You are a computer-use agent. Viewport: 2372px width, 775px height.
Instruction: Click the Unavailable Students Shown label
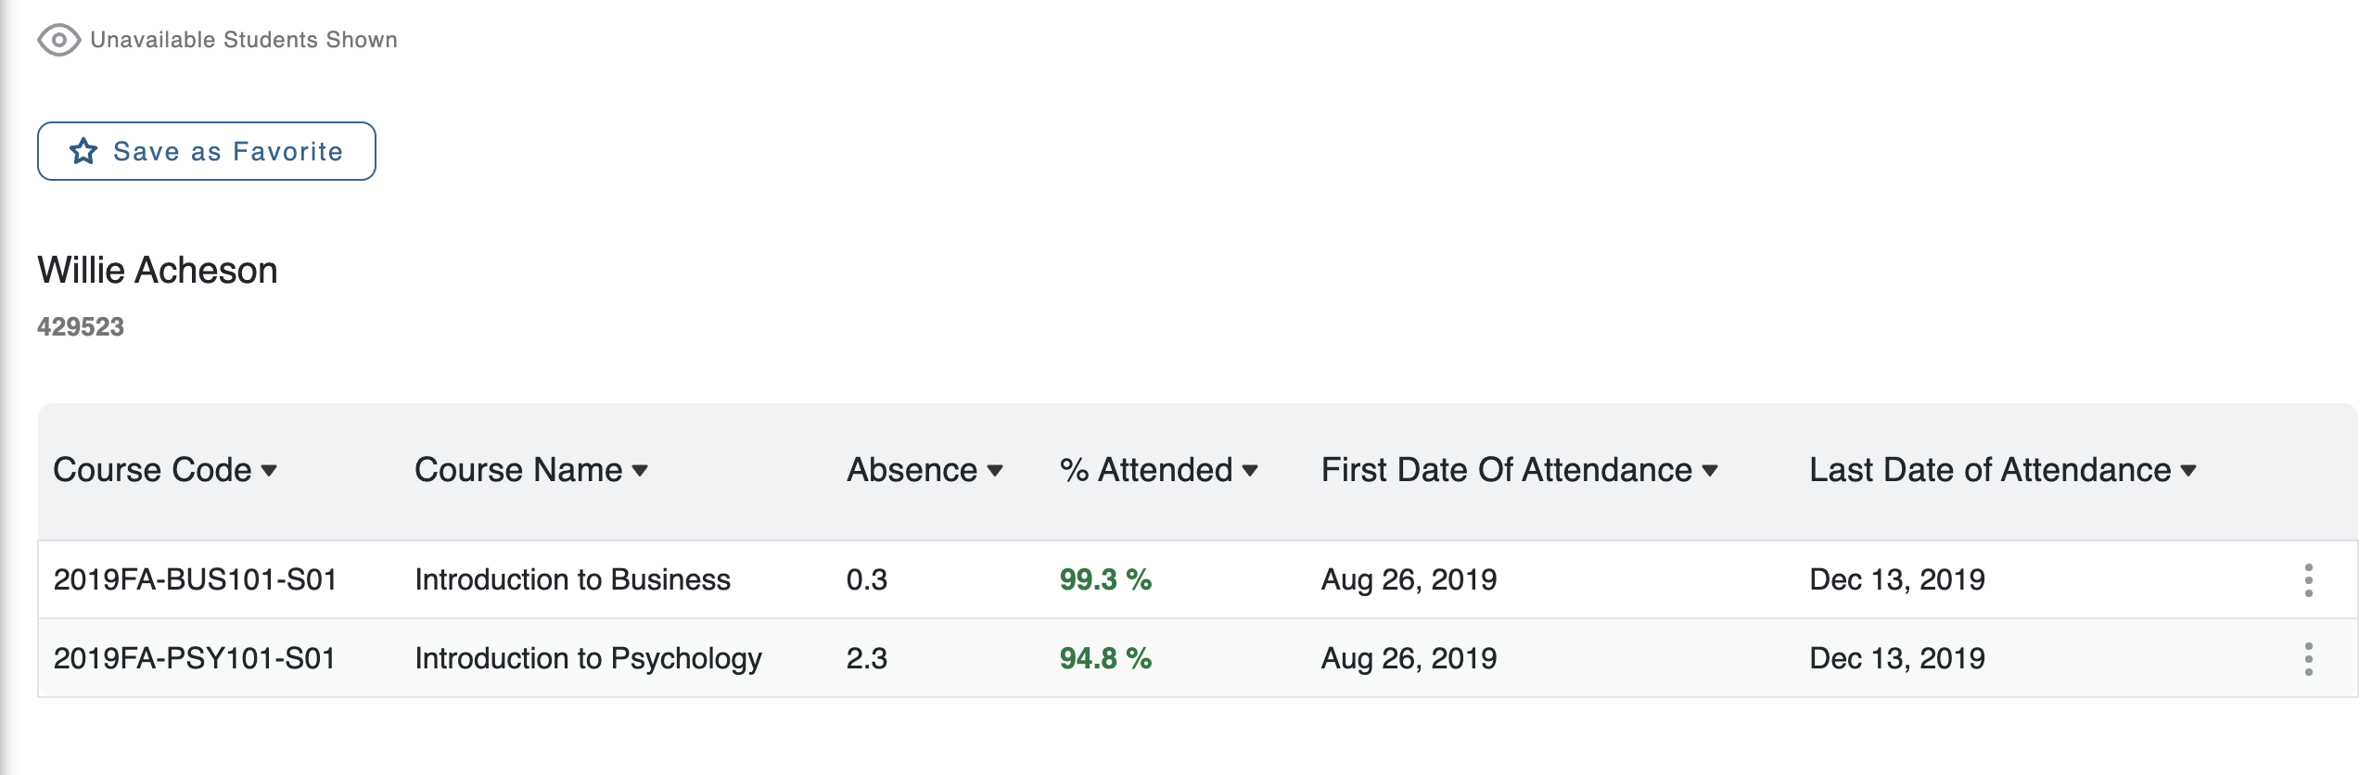(x=244, y=40)
